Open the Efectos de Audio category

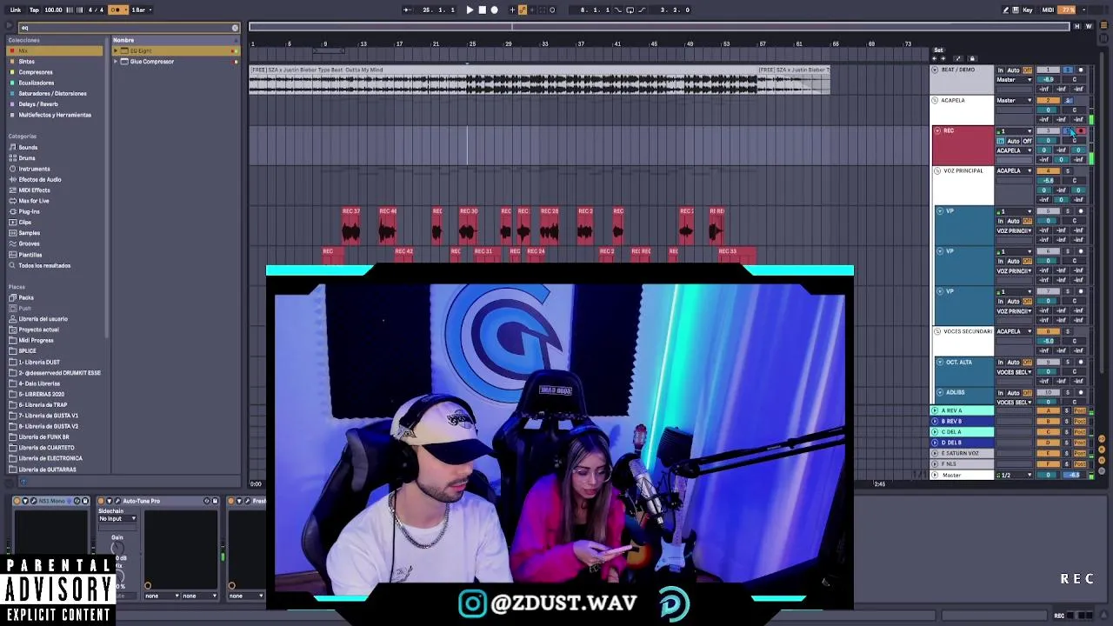(x=40, y=179)
